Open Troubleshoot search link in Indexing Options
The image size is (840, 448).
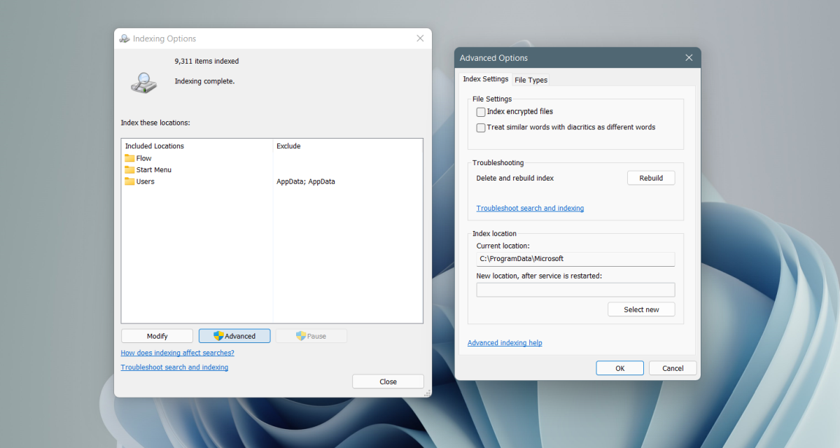click(174, 367)
